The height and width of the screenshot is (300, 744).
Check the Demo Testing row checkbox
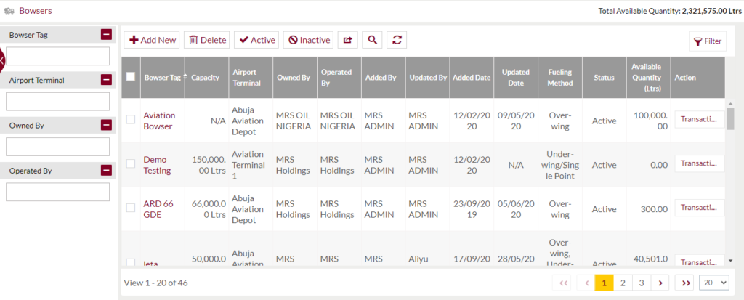[x=131, y=163]
